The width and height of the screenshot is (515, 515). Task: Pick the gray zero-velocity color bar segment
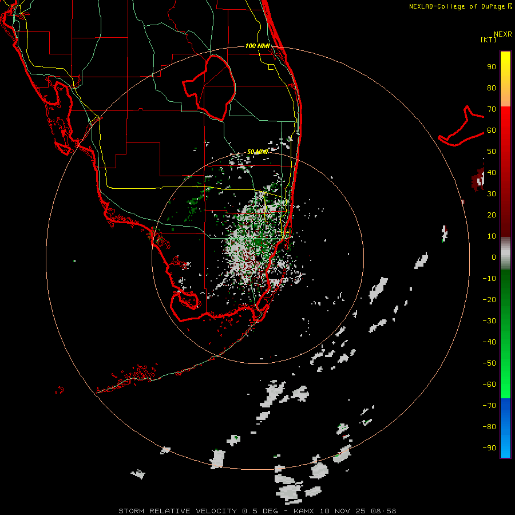pyautogui.click(x=505, y=253)
